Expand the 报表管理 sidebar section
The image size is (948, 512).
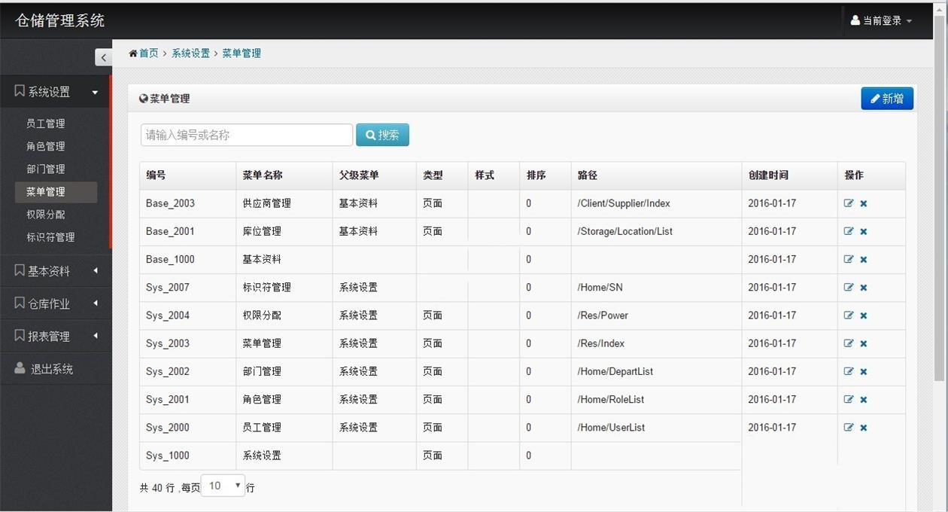click(56, 336)
